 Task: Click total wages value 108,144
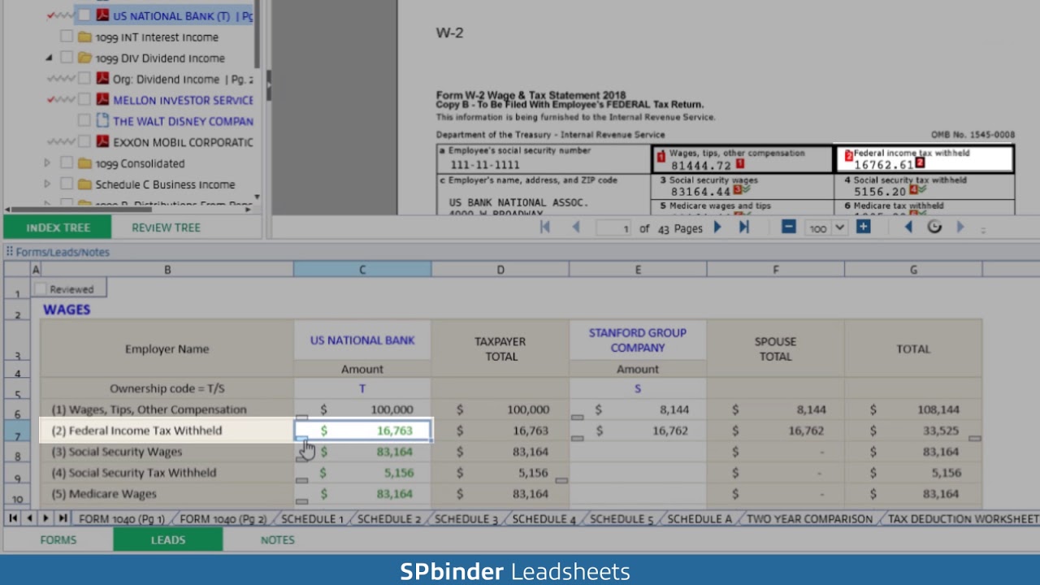click(913, 409)
